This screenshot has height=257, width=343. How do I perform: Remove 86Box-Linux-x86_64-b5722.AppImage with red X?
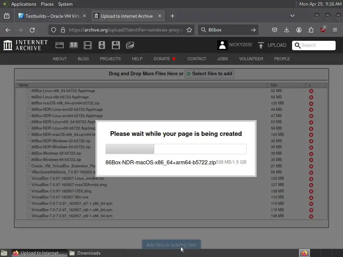311,91
